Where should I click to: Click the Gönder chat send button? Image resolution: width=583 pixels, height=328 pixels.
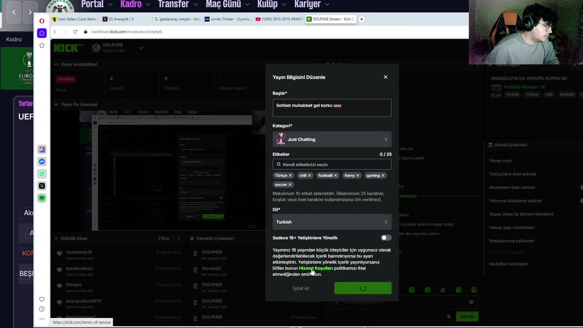pyautogui.click(x=467, y=316)
